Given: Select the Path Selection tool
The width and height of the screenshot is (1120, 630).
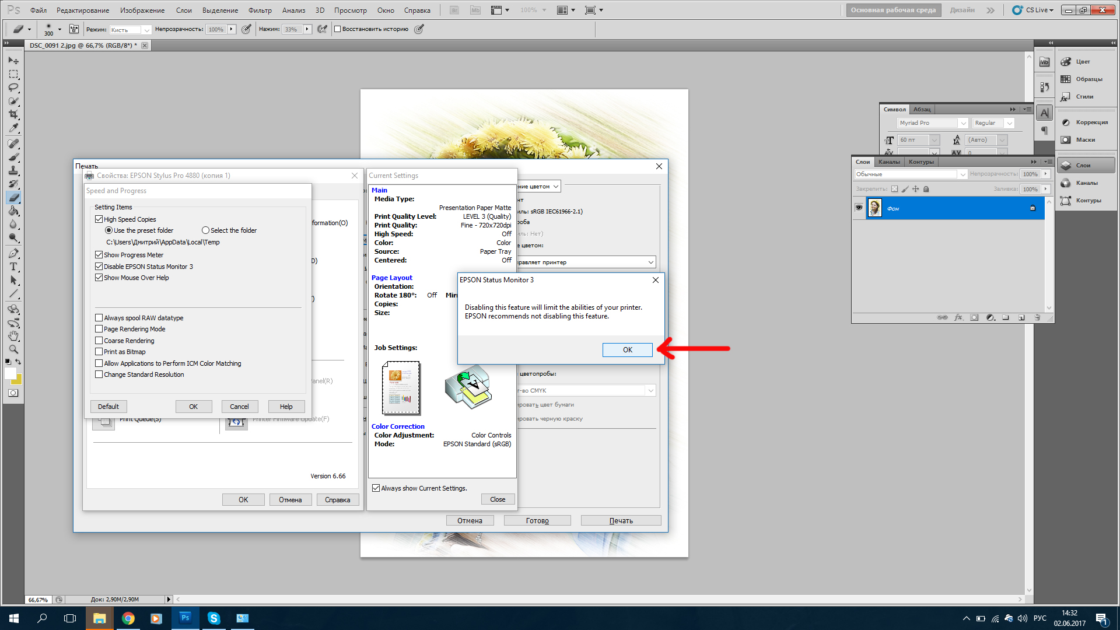Looking at the screenshot, I should pyautogui.click(x=13, y=280).
